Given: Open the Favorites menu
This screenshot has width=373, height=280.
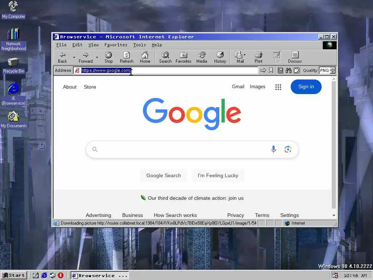Looking at the screenshot, I should [116, 45].
